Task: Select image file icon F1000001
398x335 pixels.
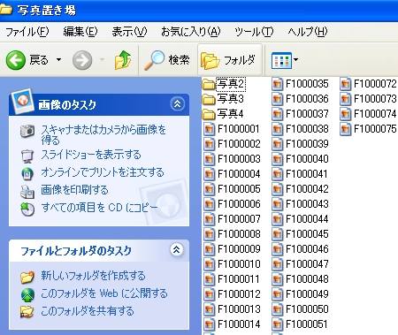Action: pos(209,129)
